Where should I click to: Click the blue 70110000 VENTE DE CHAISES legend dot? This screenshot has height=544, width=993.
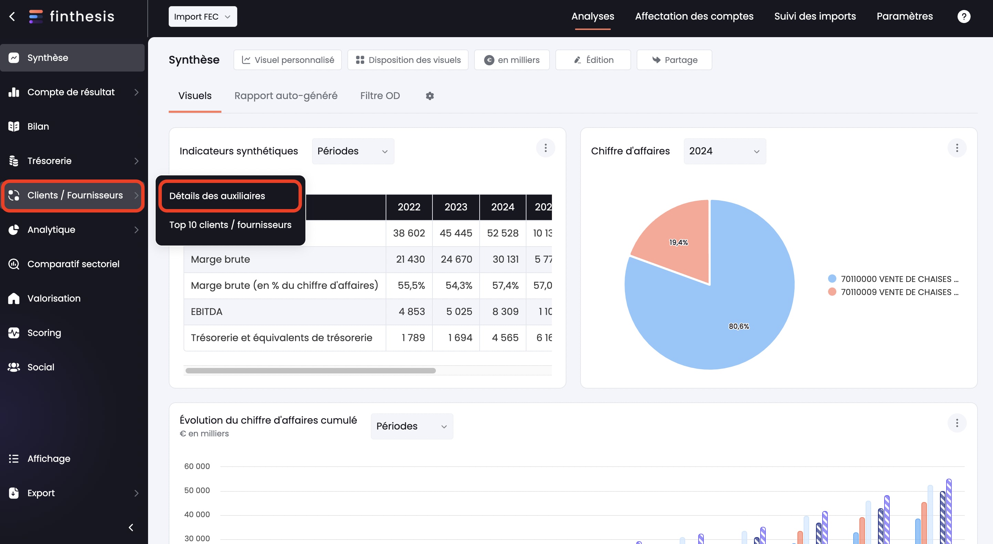pos(832,279)
